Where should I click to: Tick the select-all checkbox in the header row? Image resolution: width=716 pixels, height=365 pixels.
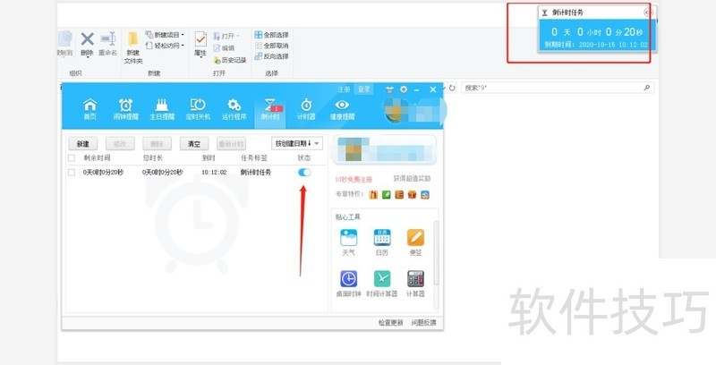72,157
